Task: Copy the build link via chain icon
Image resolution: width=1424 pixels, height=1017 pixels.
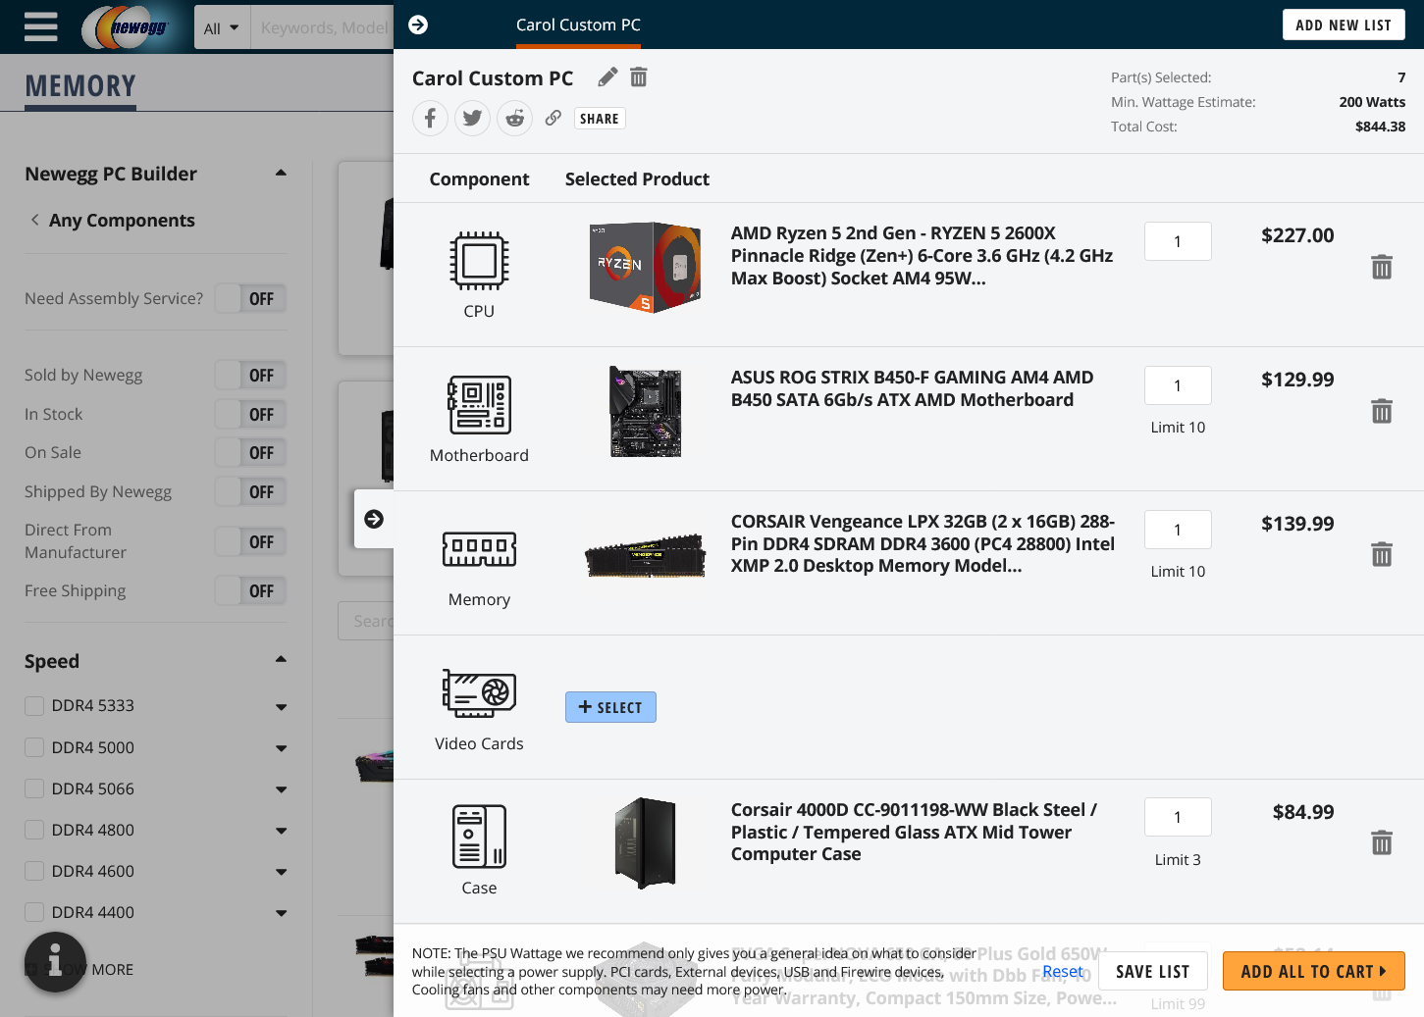Action: tap(554, 118)
